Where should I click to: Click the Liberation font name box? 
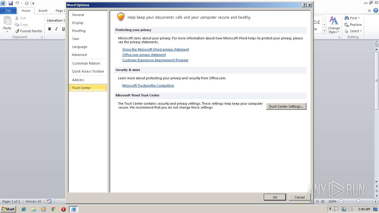56,20
